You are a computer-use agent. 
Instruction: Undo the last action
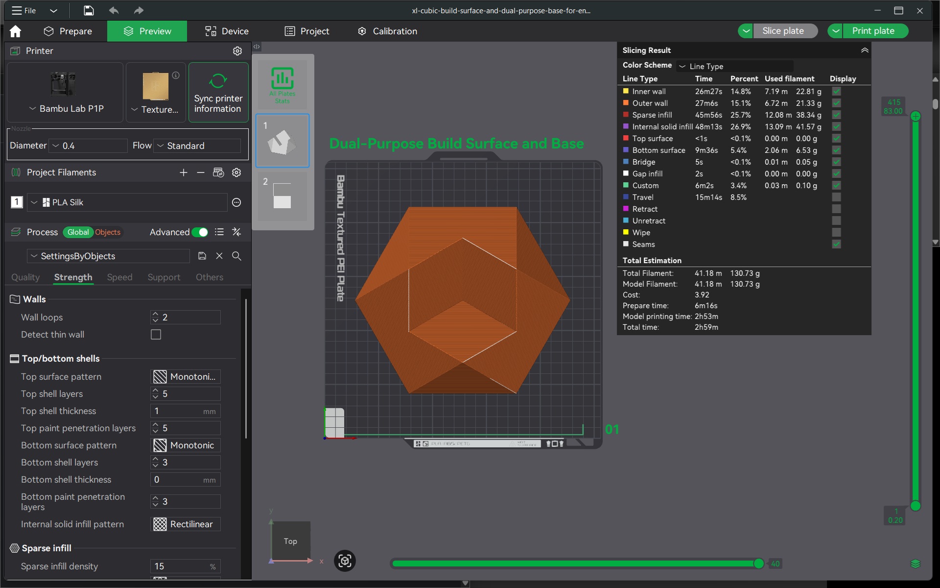click(x=114, y=10)
